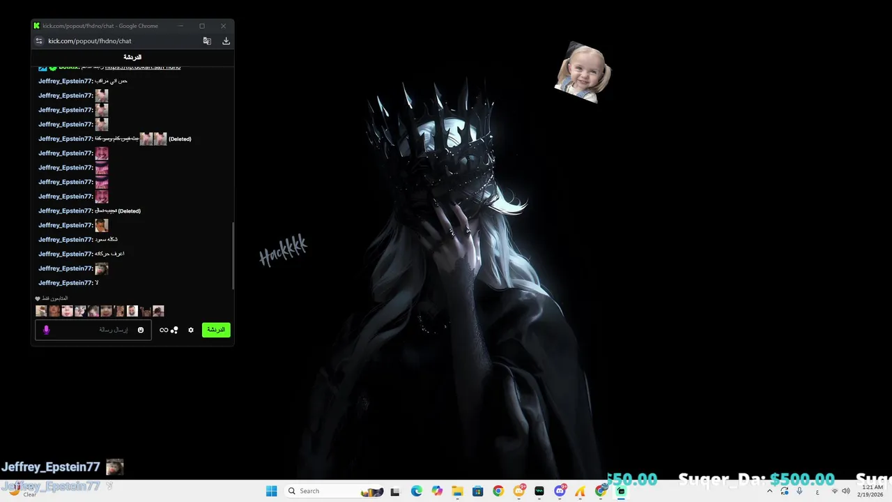
Task: Open Microsoft Store from the taskbar
Action: (x=477, y=491)
